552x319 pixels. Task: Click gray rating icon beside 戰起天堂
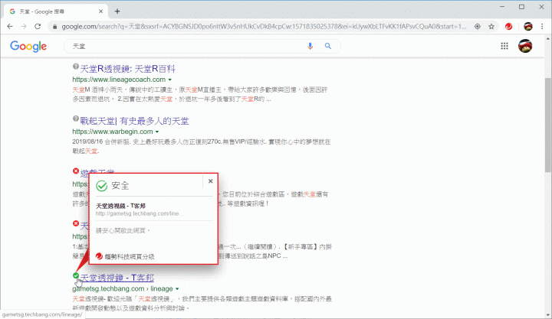pyautogui.click(x=76, y=119)
